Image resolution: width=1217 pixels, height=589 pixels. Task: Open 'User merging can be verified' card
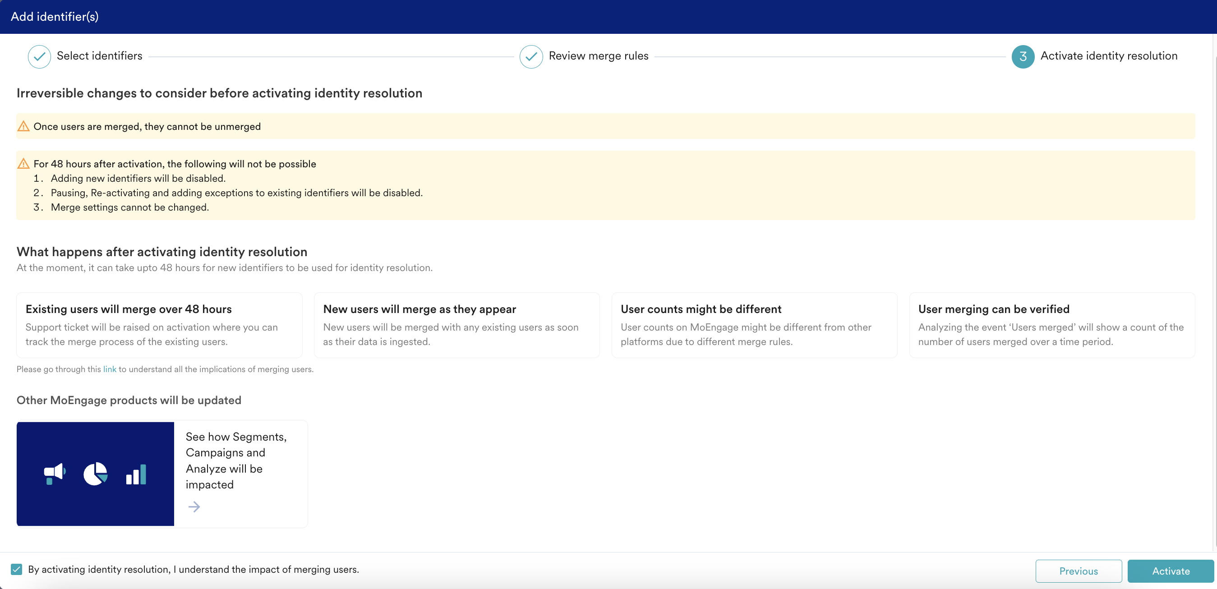[1051, 325]
